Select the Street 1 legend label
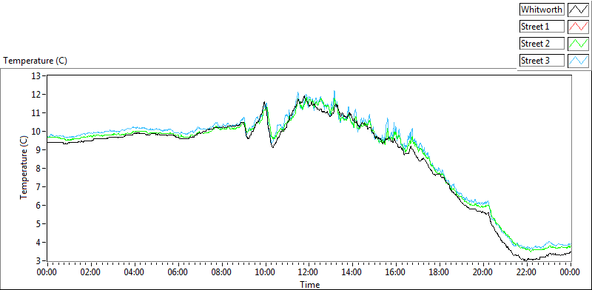The width and height of the screenshot is (592, 290). (542, 27)
